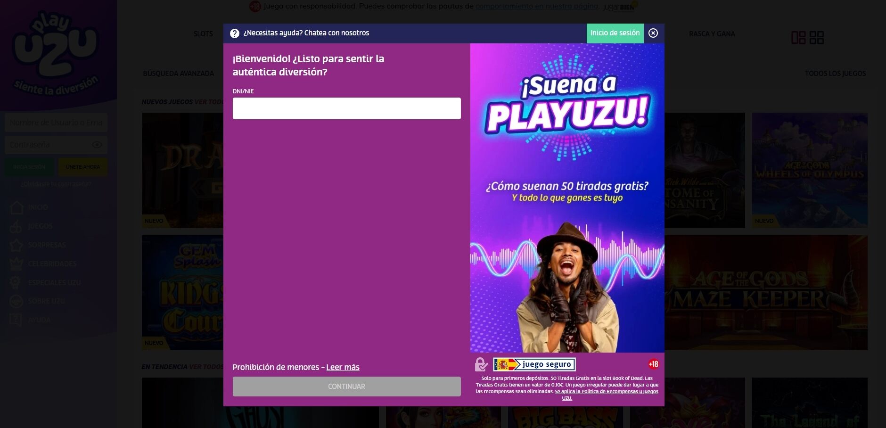Image resolution: width=886 pixels, height=428 pixels.
Task: Open the Leer más link
Action: 343,367
